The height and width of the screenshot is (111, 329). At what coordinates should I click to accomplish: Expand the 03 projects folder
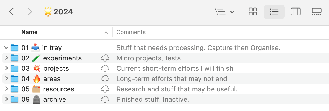pos(6,68)
